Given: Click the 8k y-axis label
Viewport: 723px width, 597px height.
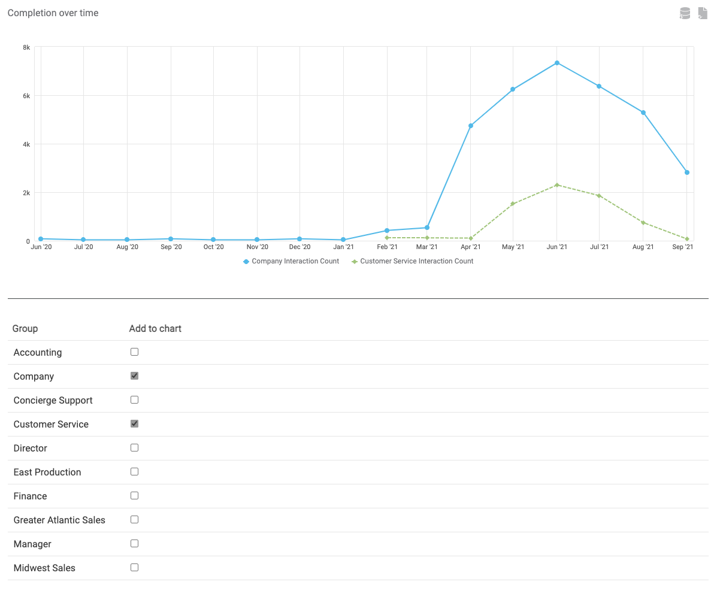Looking at the screenshot, I should point(26,47).
